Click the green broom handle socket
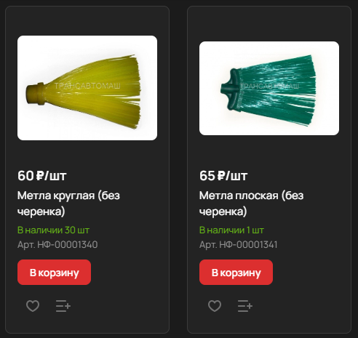This screenshot has height=338, width=358. point(231,90)
